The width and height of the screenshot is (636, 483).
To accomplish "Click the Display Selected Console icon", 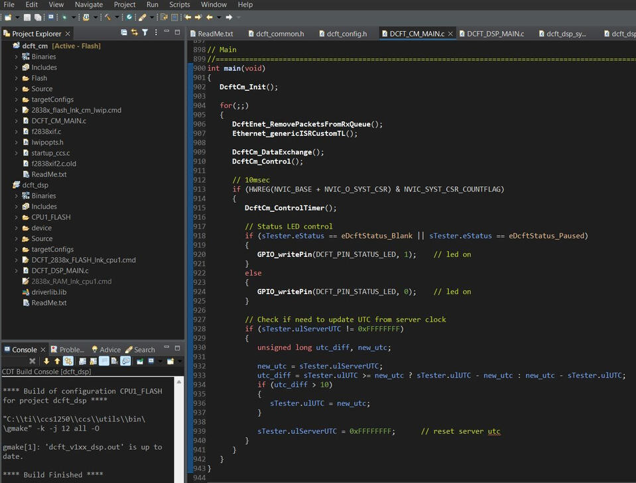I will [x=151, y=361].
